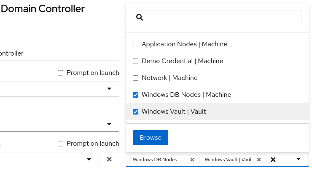
Task: Toggle lower Prompt on launch checkbox
Action: click(60, 144)
